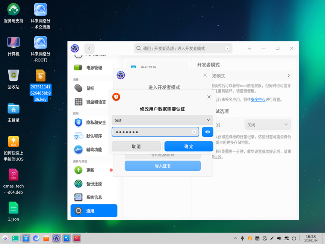Screen dimensions: 325x244
Task: Open 隐私和安全 privacy settings
Action: (x=94, y=122)
